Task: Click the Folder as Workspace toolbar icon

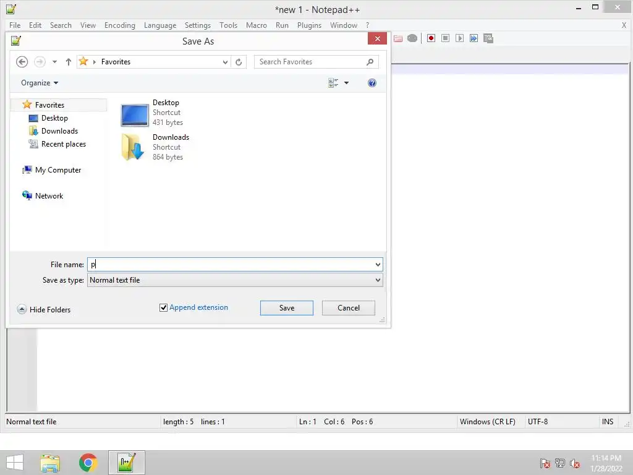Action: 398,38
